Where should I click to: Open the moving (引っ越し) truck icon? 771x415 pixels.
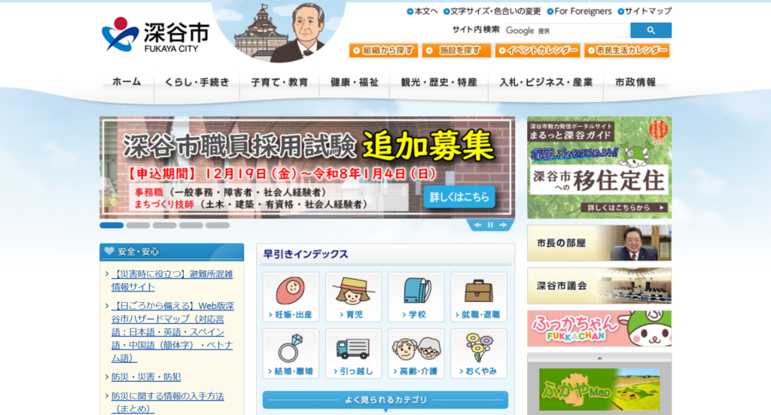pyautogui.click(x=353, y=353)
